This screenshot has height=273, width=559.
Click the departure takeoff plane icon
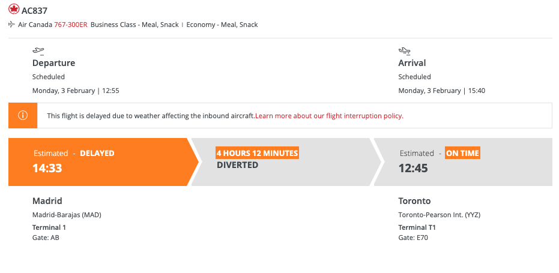click(38, 52)
